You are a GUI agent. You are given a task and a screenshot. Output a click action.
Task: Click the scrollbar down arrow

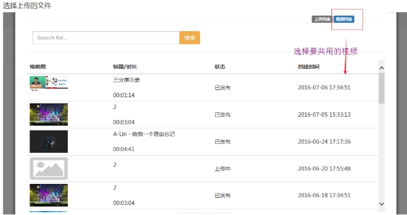[x=381, y=204]
